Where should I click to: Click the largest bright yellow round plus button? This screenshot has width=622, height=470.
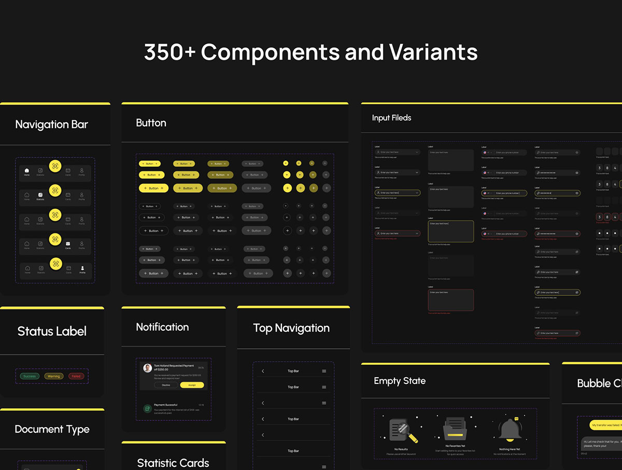(x=287, y=188)
